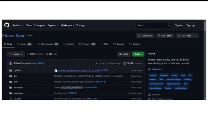Viewport: 208px width, 117px height.
Task: Click the windows topic tag
Action: (164, 75)
